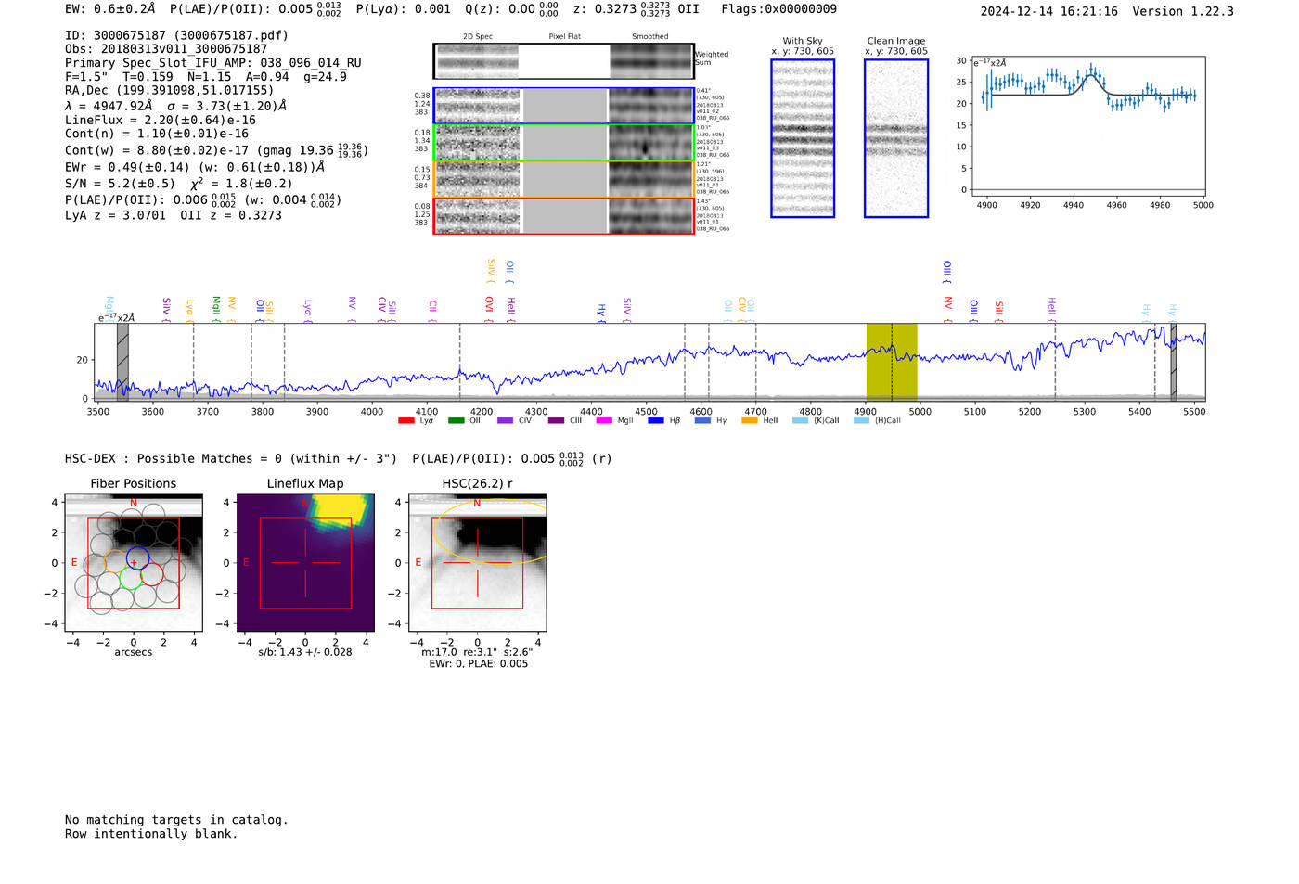Open the HSC(26.2) r image panel
1299x884 pixels.
(477, 563)
